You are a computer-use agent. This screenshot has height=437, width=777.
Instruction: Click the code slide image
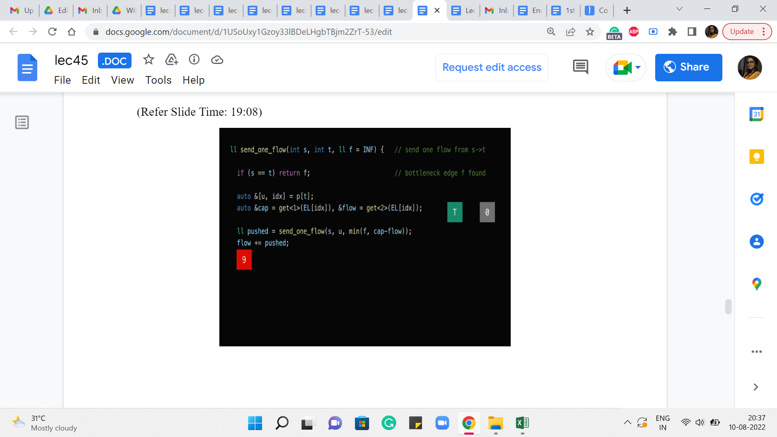365,237
